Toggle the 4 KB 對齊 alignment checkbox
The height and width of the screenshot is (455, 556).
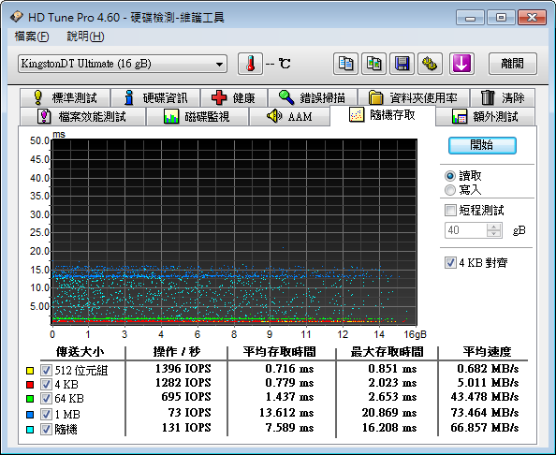pos(450,263)
